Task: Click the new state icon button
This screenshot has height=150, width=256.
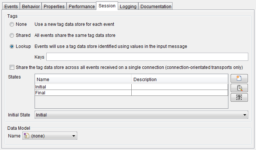Action: point(239,78)
